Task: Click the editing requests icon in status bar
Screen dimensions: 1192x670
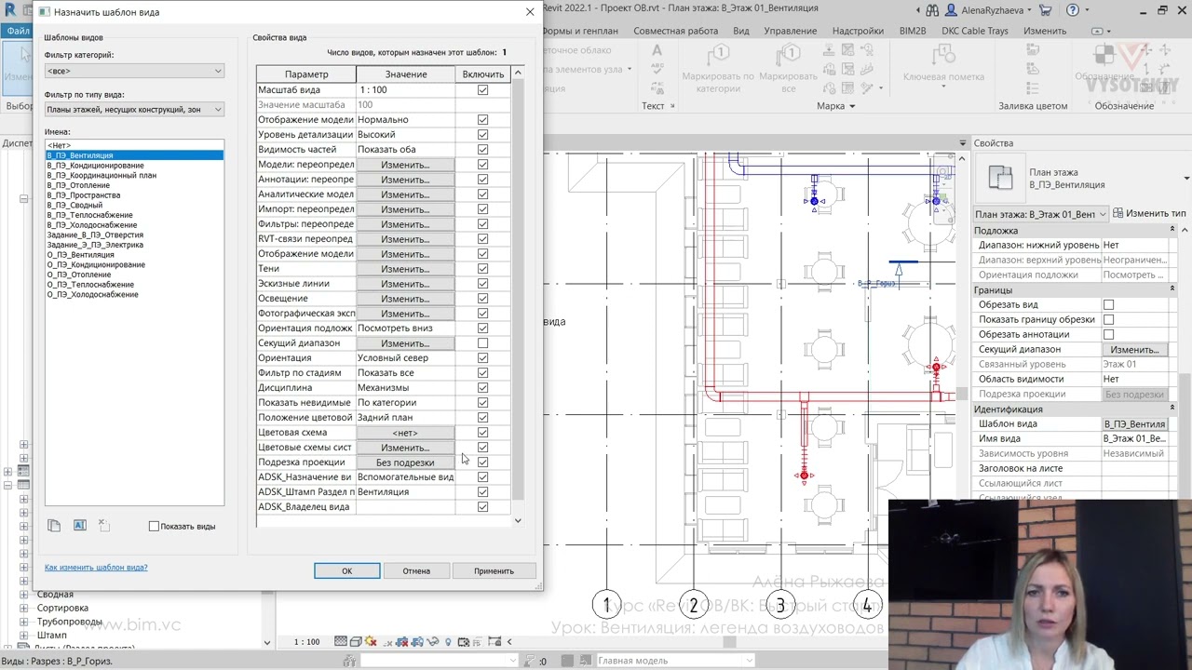Action: click(530, 661)
